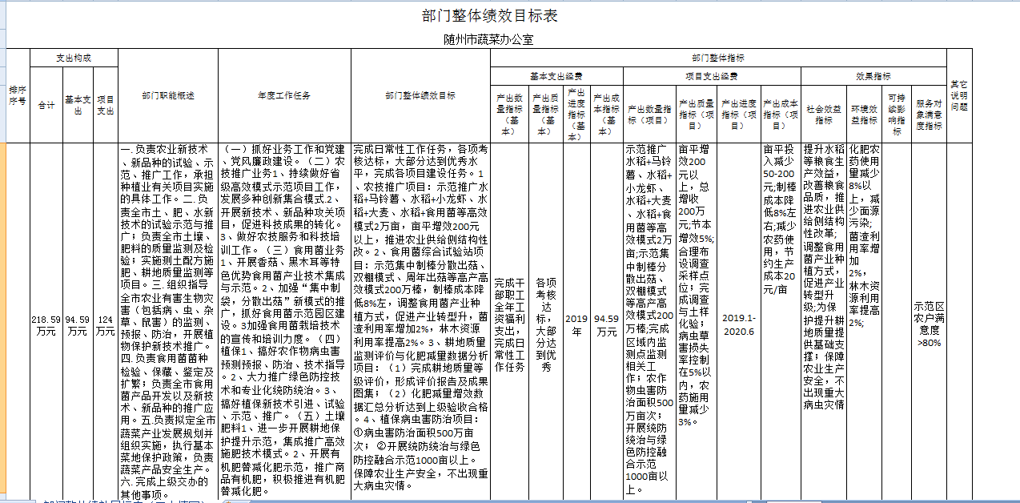Select the social benefit cell starting 提升水稻等粮食生产效益
This screenshot has width=1020, height=503.
tap(824, 320)
